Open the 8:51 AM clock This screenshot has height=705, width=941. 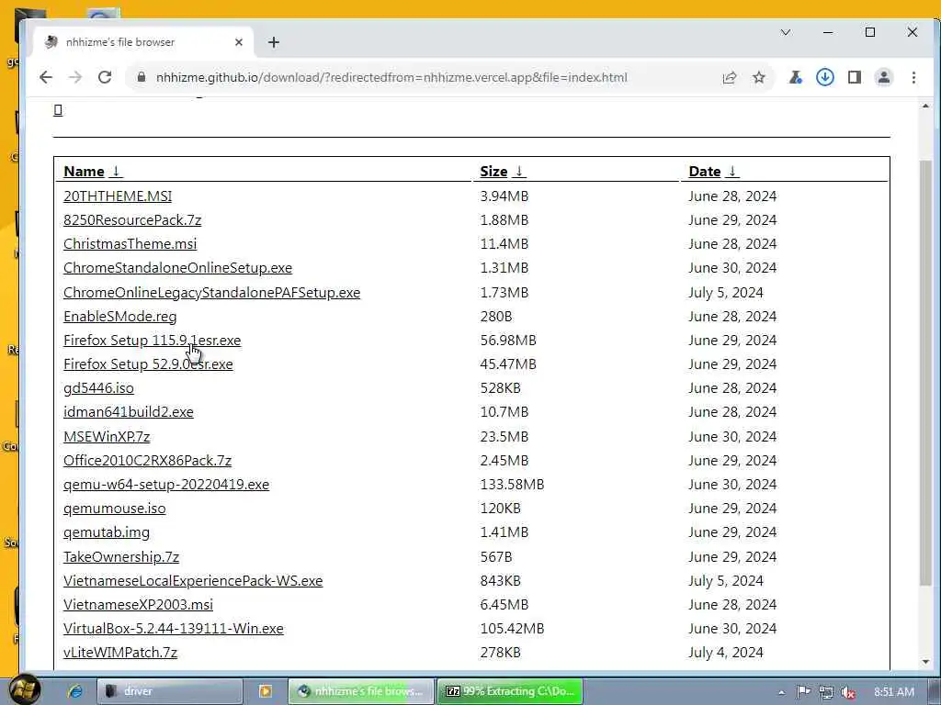[893, 692]
